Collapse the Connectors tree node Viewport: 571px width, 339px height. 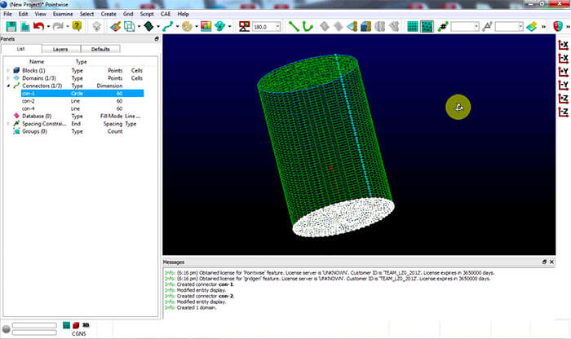point(8,86)
